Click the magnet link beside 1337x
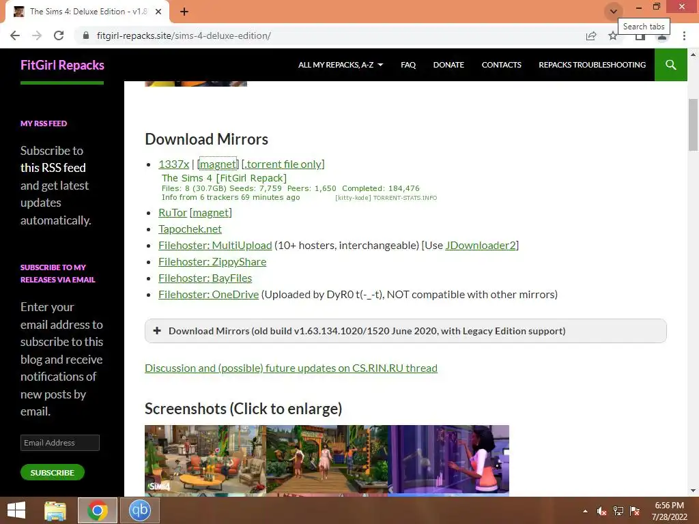 click(218, 164)
